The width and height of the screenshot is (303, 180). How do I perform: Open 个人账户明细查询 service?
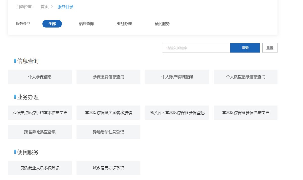tap(177, 77)
